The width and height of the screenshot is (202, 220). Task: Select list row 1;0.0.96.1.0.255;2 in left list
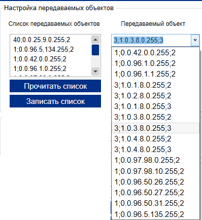coord(51,68)
